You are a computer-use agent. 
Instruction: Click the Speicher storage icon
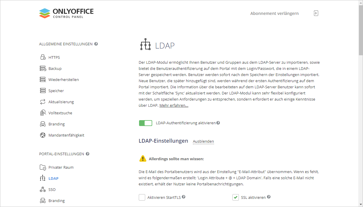(43, 91)
